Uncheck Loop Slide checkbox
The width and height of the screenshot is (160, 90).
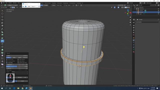pyautogui.click(x=7, y=63)
